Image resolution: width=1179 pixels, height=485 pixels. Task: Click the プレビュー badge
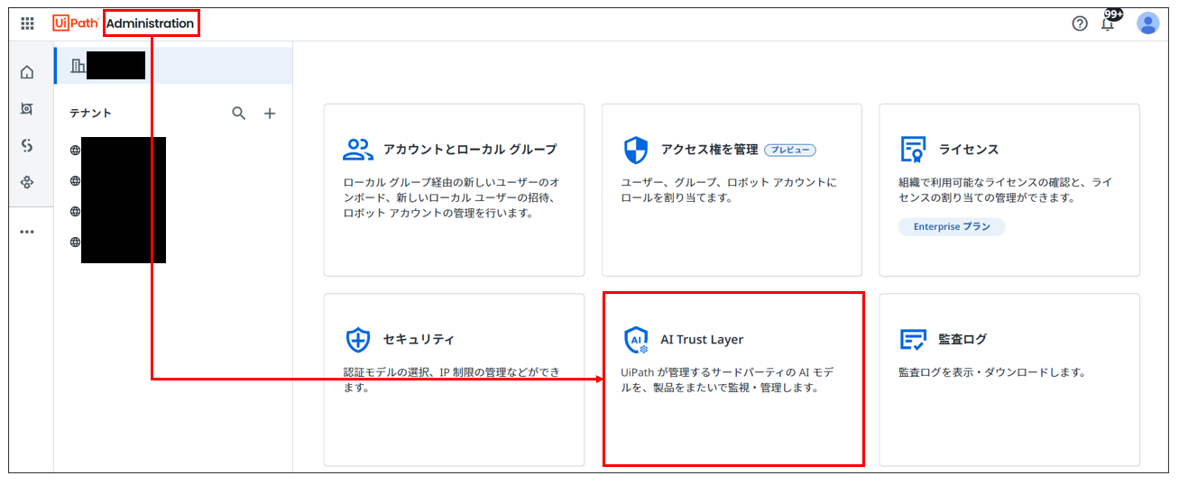click(790, 150)
